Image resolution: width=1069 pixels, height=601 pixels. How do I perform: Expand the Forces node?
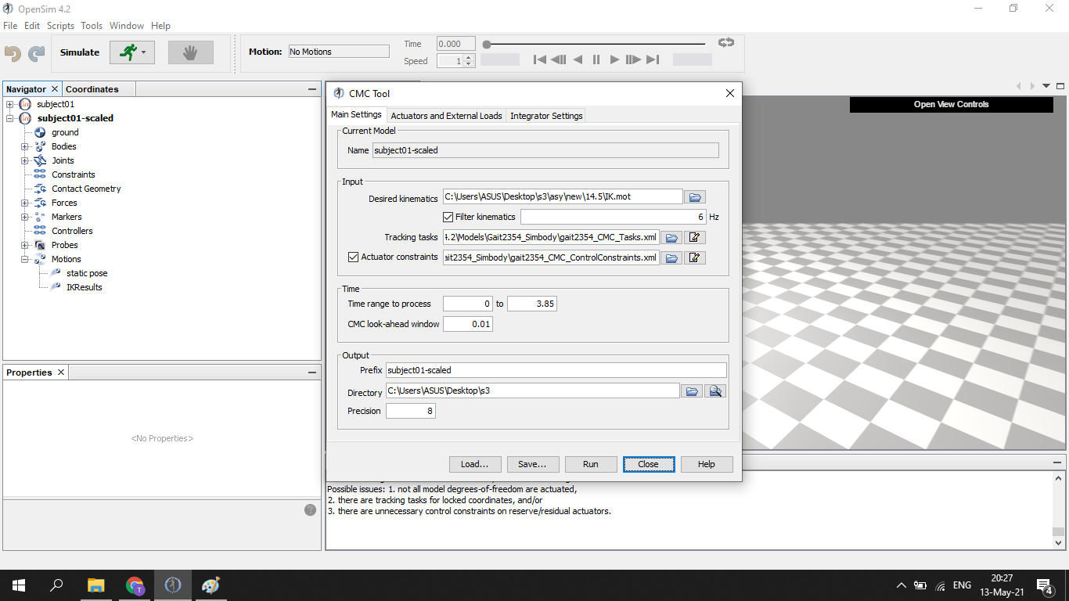coord(24,203)
